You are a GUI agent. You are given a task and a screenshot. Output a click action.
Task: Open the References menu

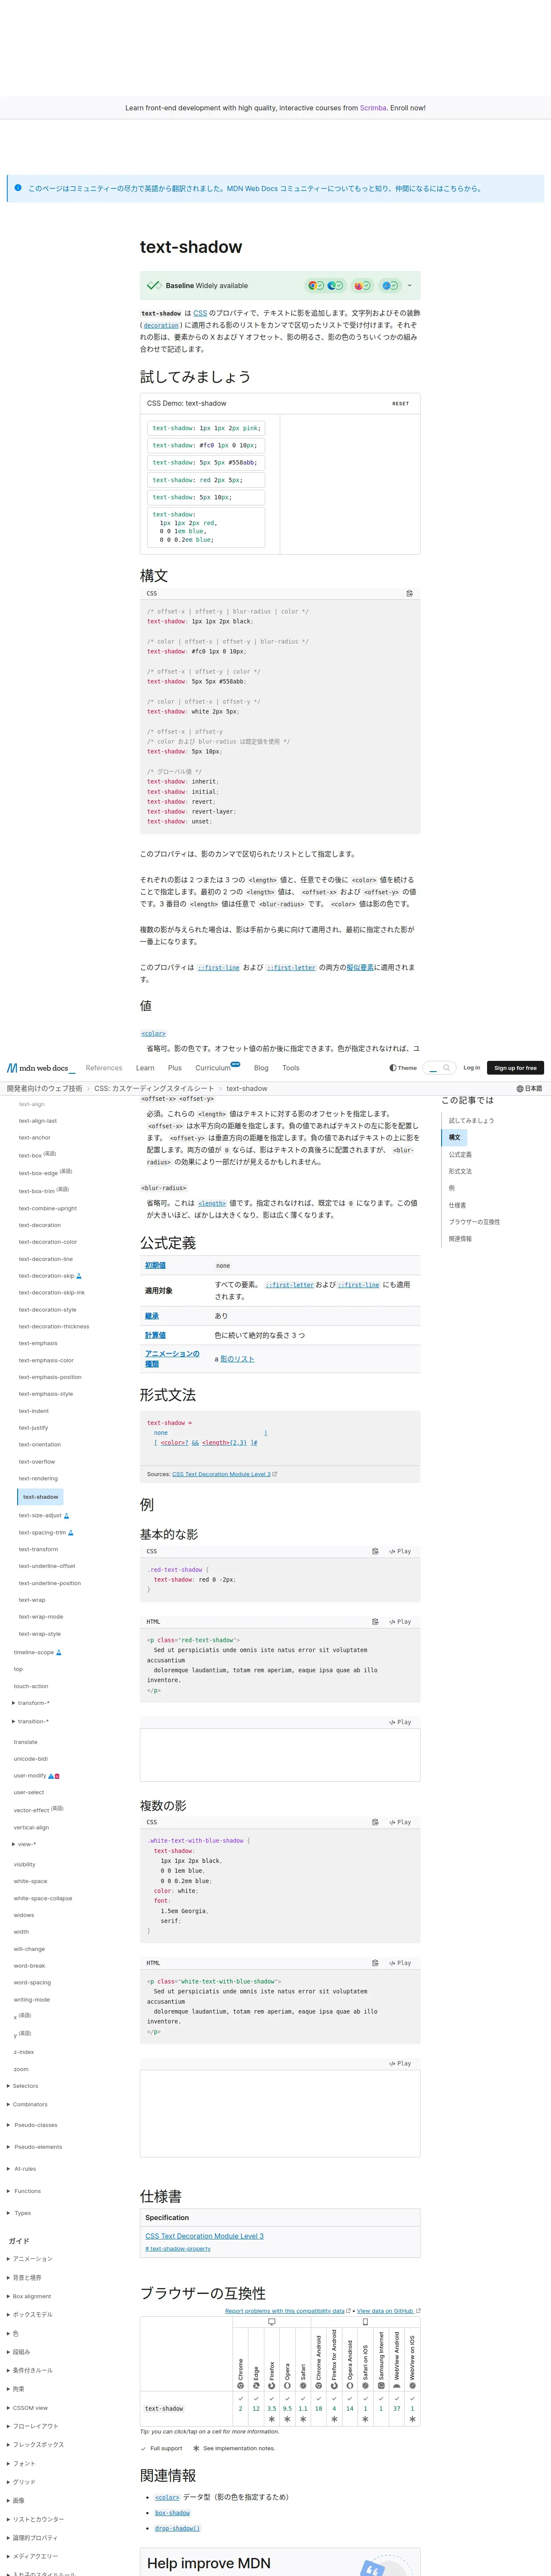(x=104, y=1068)
